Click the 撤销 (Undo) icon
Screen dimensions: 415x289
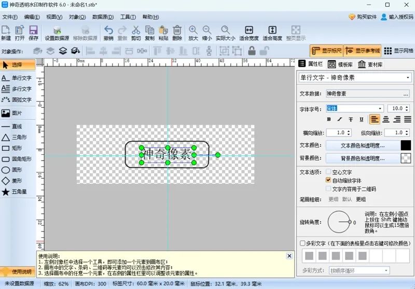click(108, 33)
